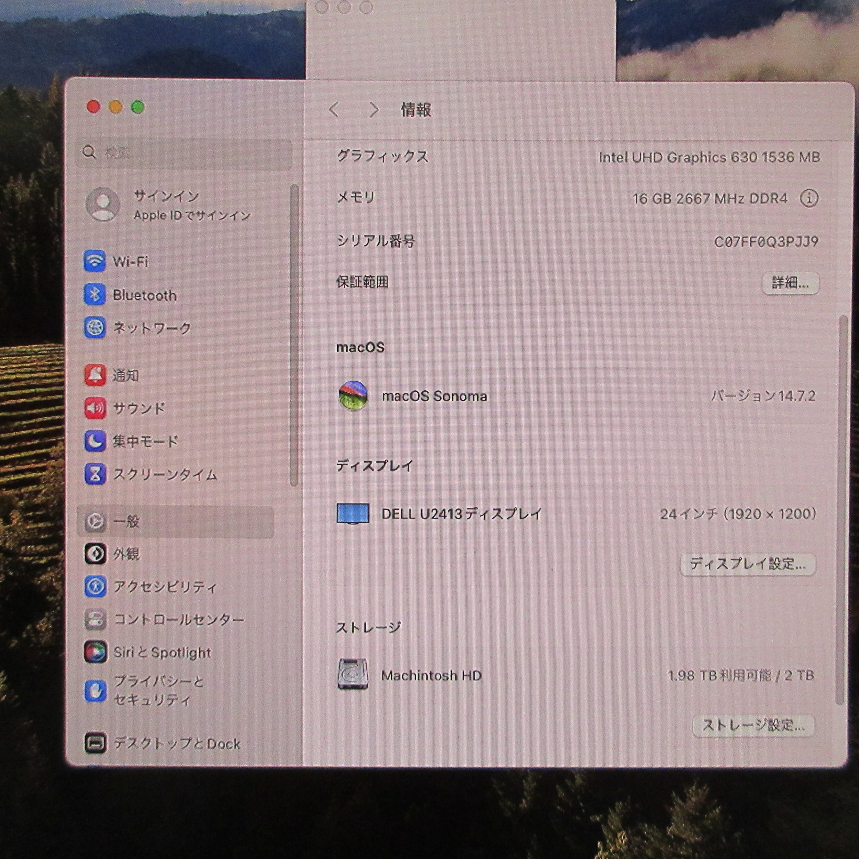Open サウンド (Sound) settings
The height and width of the screenshot is (859, 859).
138,408
